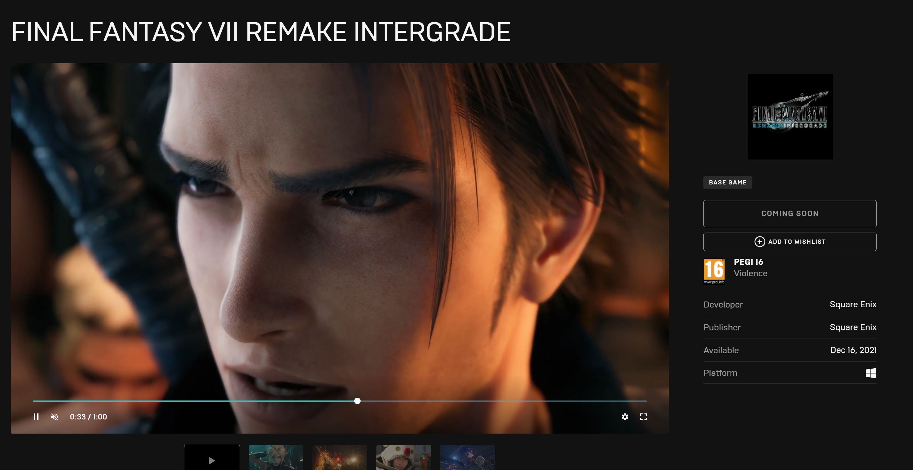This screenshot has width=913, height=470.
Task: Click the Violence descriptor text
Action: tap(750, 274)
